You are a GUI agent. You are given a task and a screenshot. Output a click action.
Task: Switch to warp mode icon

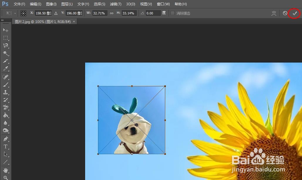pyautogui.click(x=274, y=13)
